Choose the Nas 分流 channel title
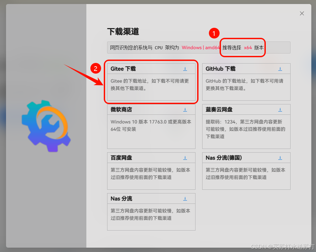 tap(121, 198)
